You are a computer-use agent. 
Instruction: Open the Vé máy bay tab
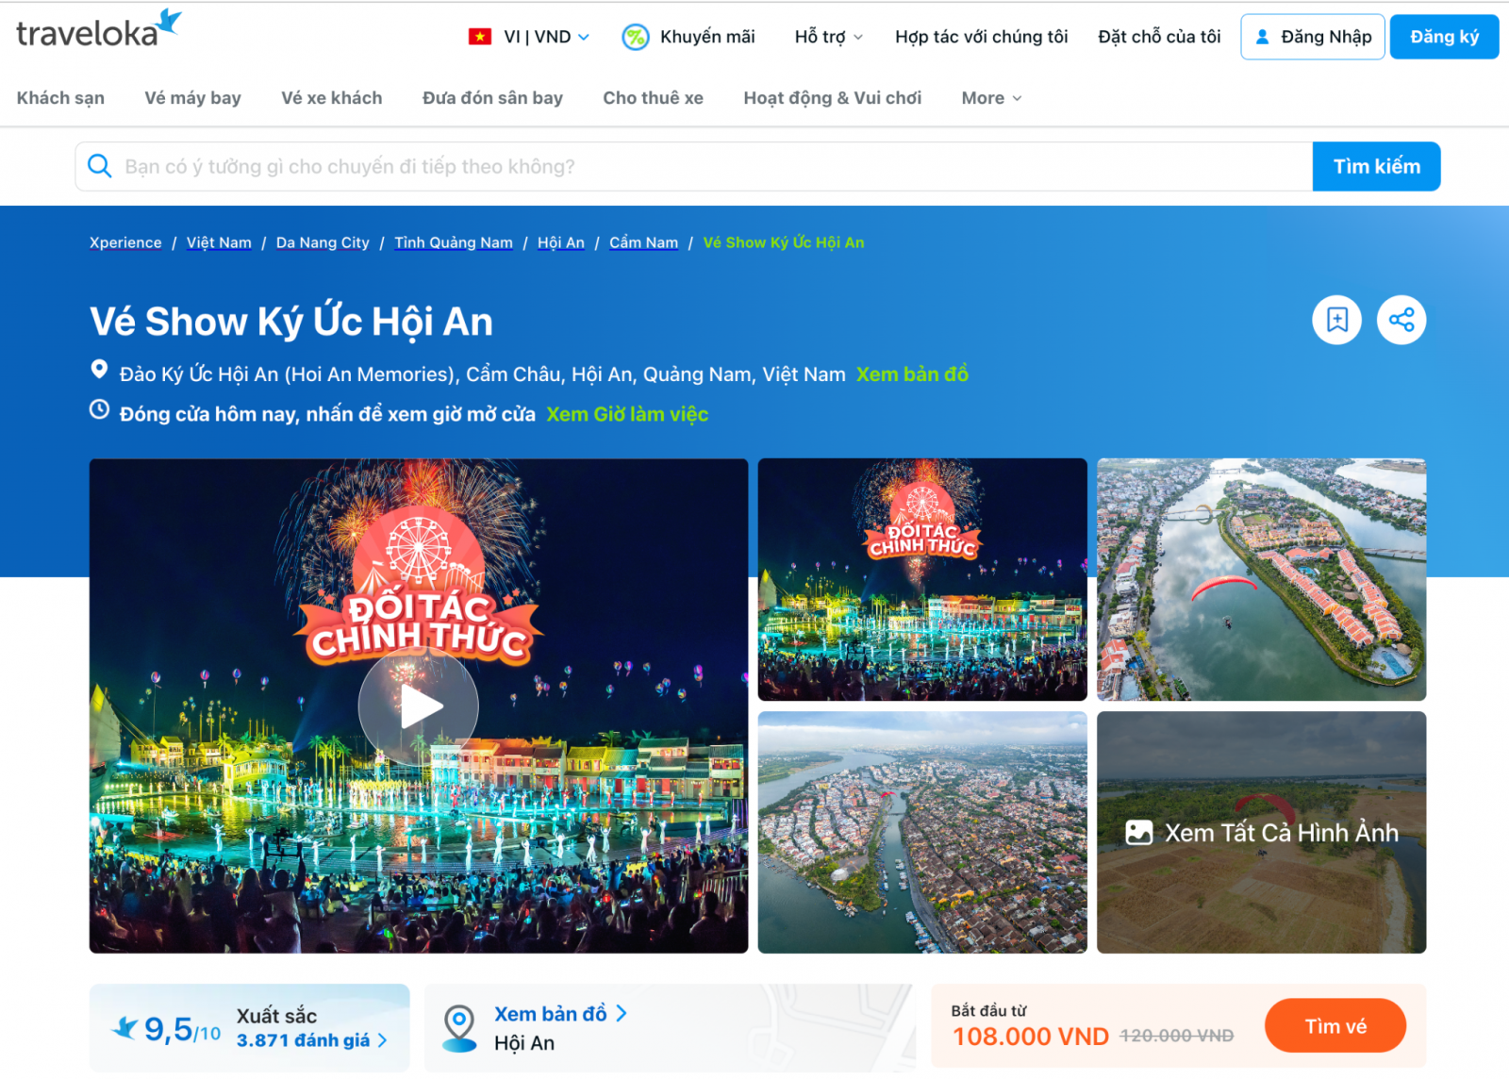click(x=192, y=98)
